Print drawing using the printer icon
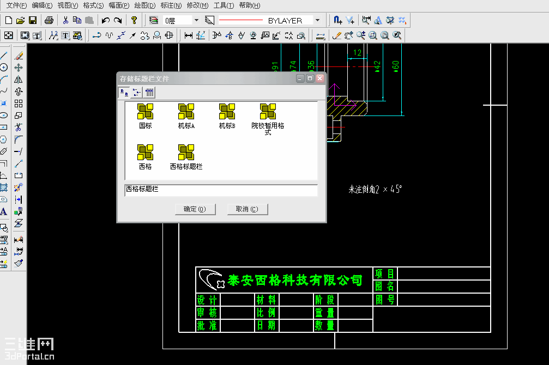 click(x=49, y=20)
